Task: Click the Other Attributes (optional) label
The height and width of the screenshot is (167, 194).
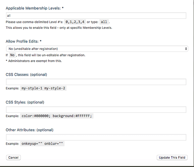Action: pos(30,130)
